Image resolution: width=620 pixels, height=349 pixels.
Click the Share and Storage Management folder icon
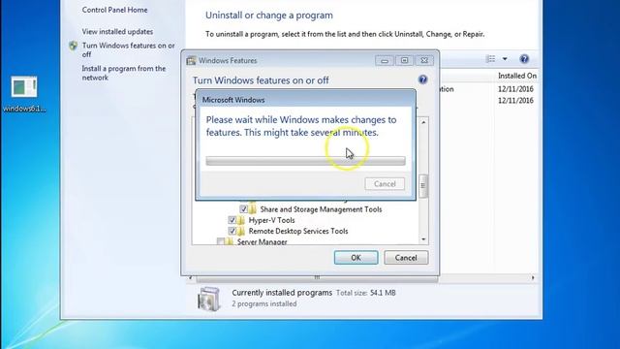(x=253, y=209)
